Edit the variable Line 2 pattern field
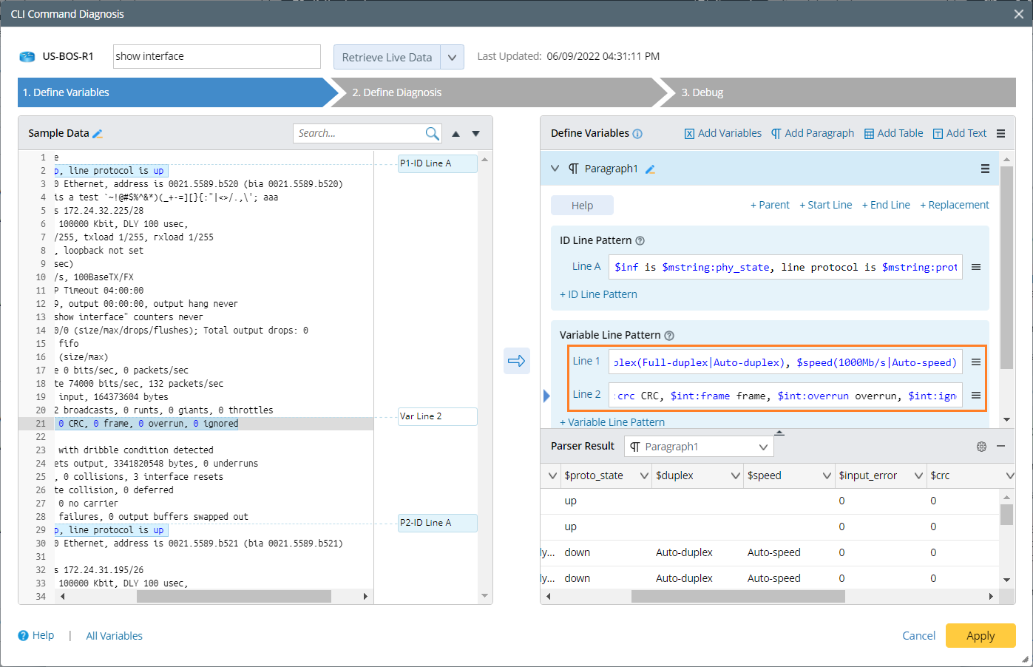The height and width of the screenshot is (667, 1033). [x=785, y=396]
